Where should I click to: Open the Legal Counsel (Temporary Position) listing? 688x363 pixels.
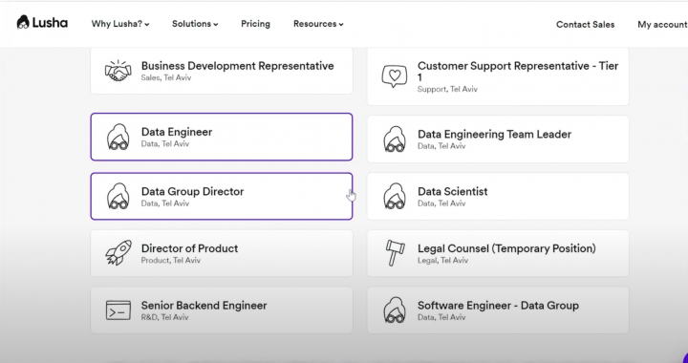498,253
